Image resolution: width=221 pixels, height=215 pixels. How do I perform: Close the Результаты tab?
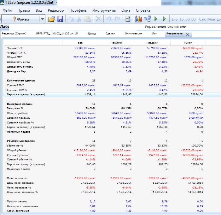tap(187, 34)
